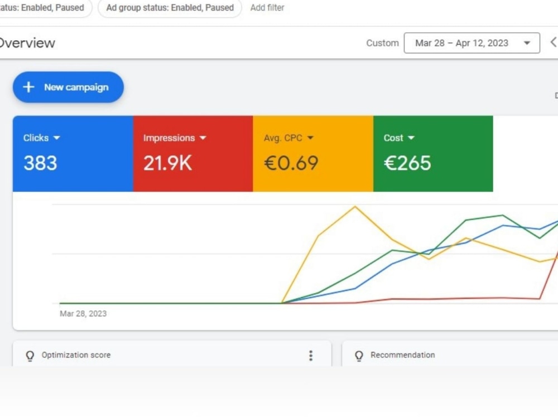This screenshot has width=558, height=418.
Task: Click the Recommendation card title
Action: (x=402, y=354)
